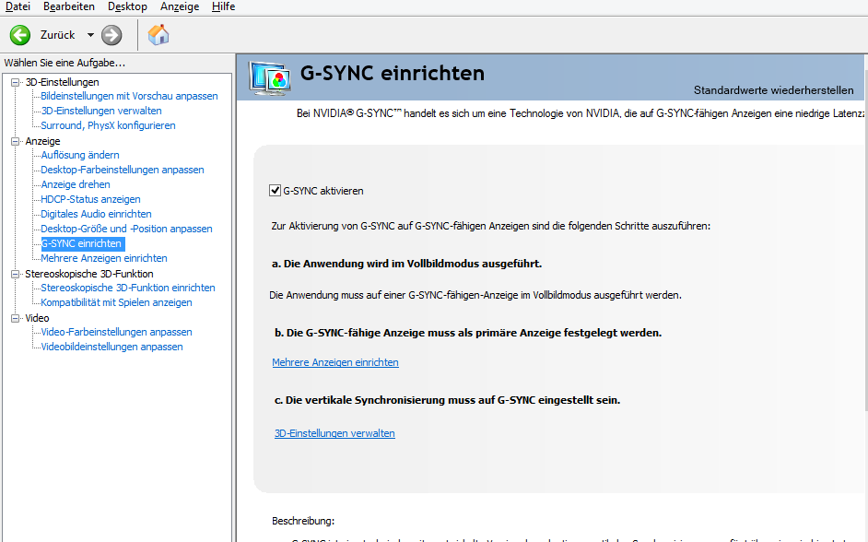Open the Bearbeiten menu

(68, 6)
